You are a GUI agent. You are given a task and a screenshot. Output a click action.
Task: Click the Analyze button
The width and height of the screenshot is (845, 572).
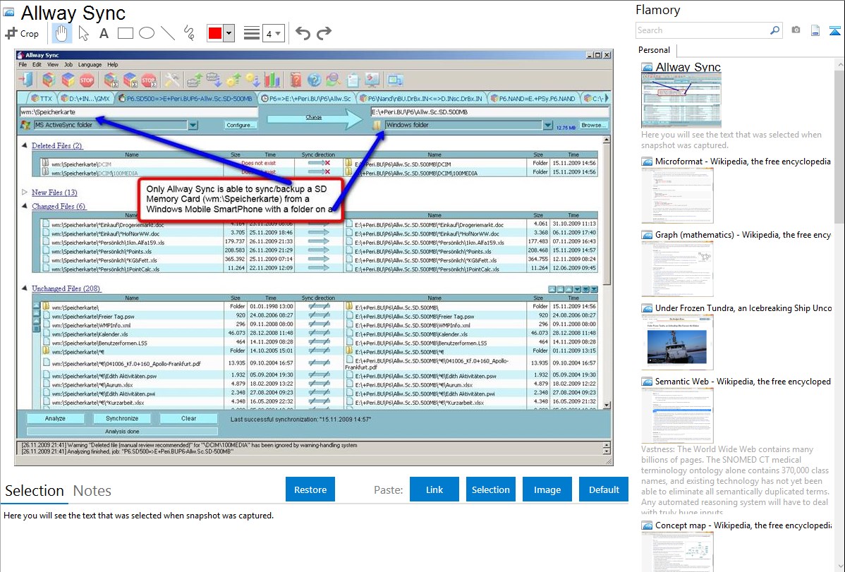[55, 418]
